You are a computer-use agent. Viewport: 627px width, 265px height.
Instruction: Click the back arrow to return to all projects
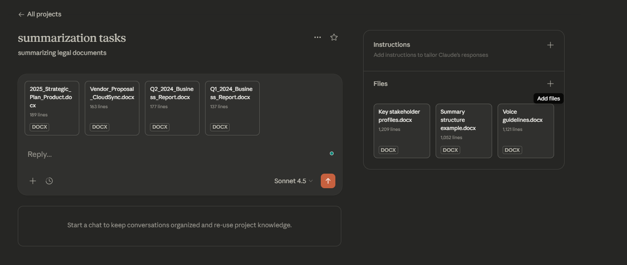[21, 14]
